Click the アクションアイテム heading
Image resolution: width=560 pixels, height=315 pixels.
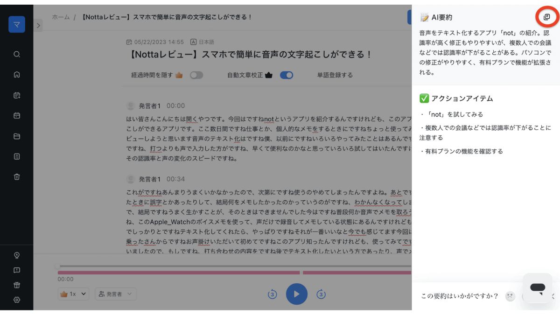click(462, 98)
